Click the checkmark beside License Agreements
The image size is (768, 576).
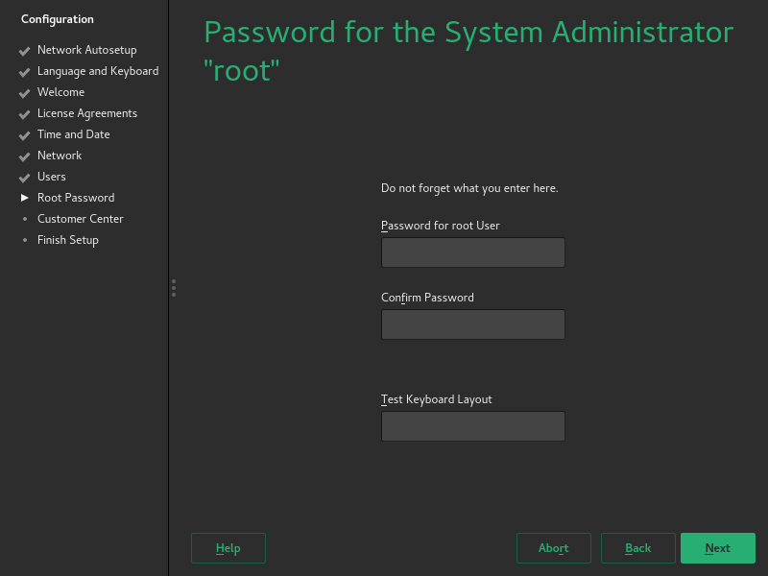click(24, 113)
